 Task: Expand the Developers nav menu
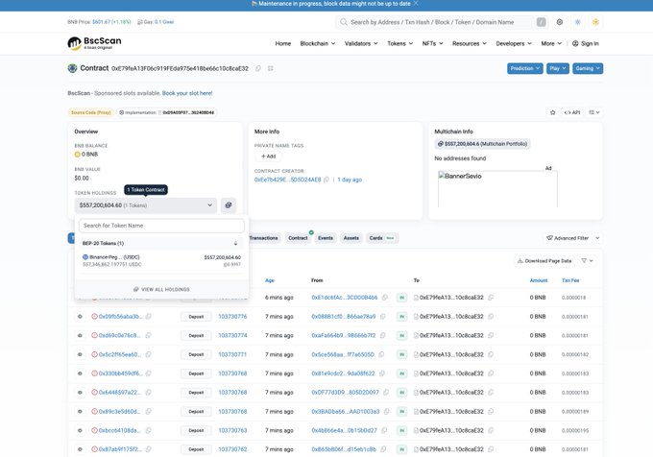514,43
